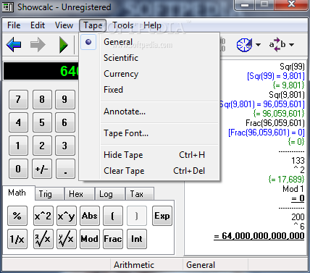Viewport: 310px width, 273px height.
Task: Close the open Tape menu
Action: tap(93, 25)
